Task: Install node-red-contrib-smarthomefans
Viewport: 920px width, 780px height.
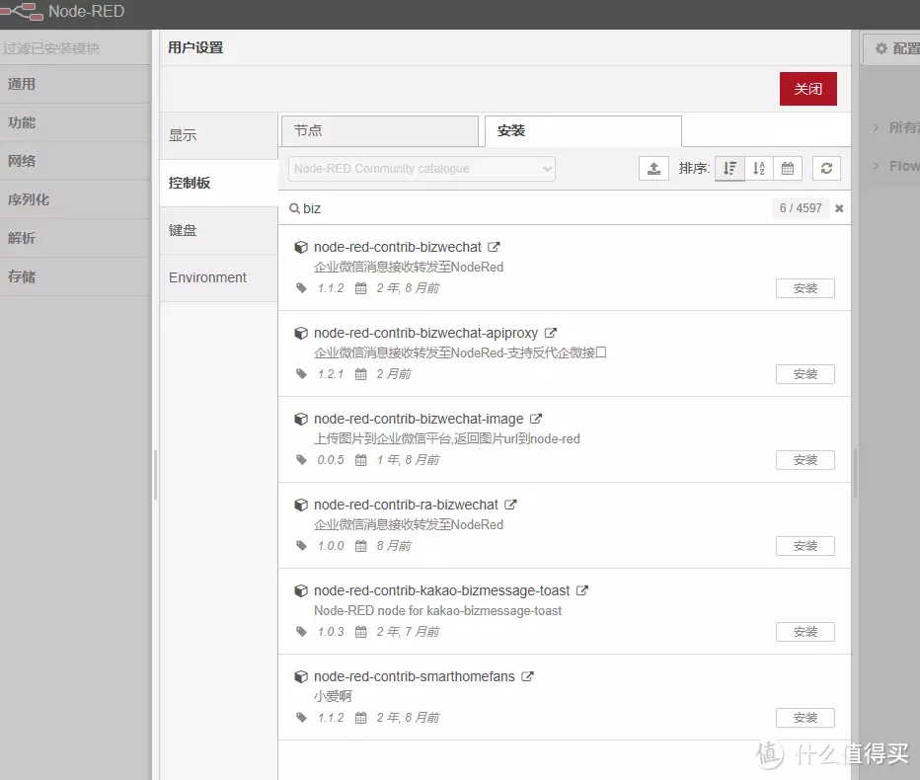Action: (805, 718)
